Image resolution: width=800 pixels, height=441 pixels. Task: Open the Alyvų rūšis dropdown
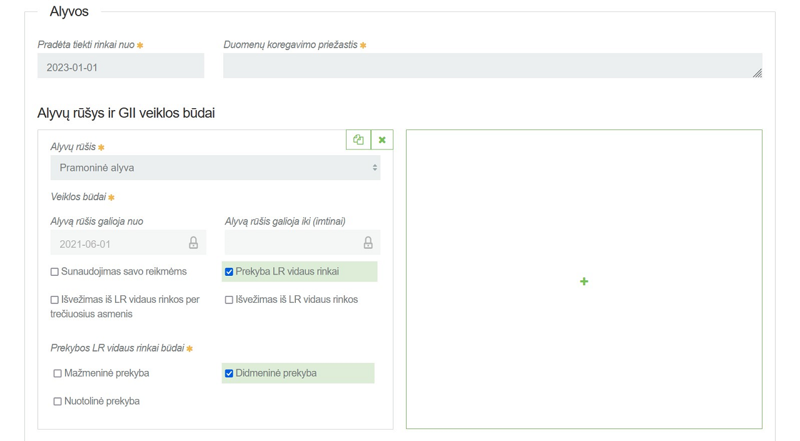(x=215, y=168)
